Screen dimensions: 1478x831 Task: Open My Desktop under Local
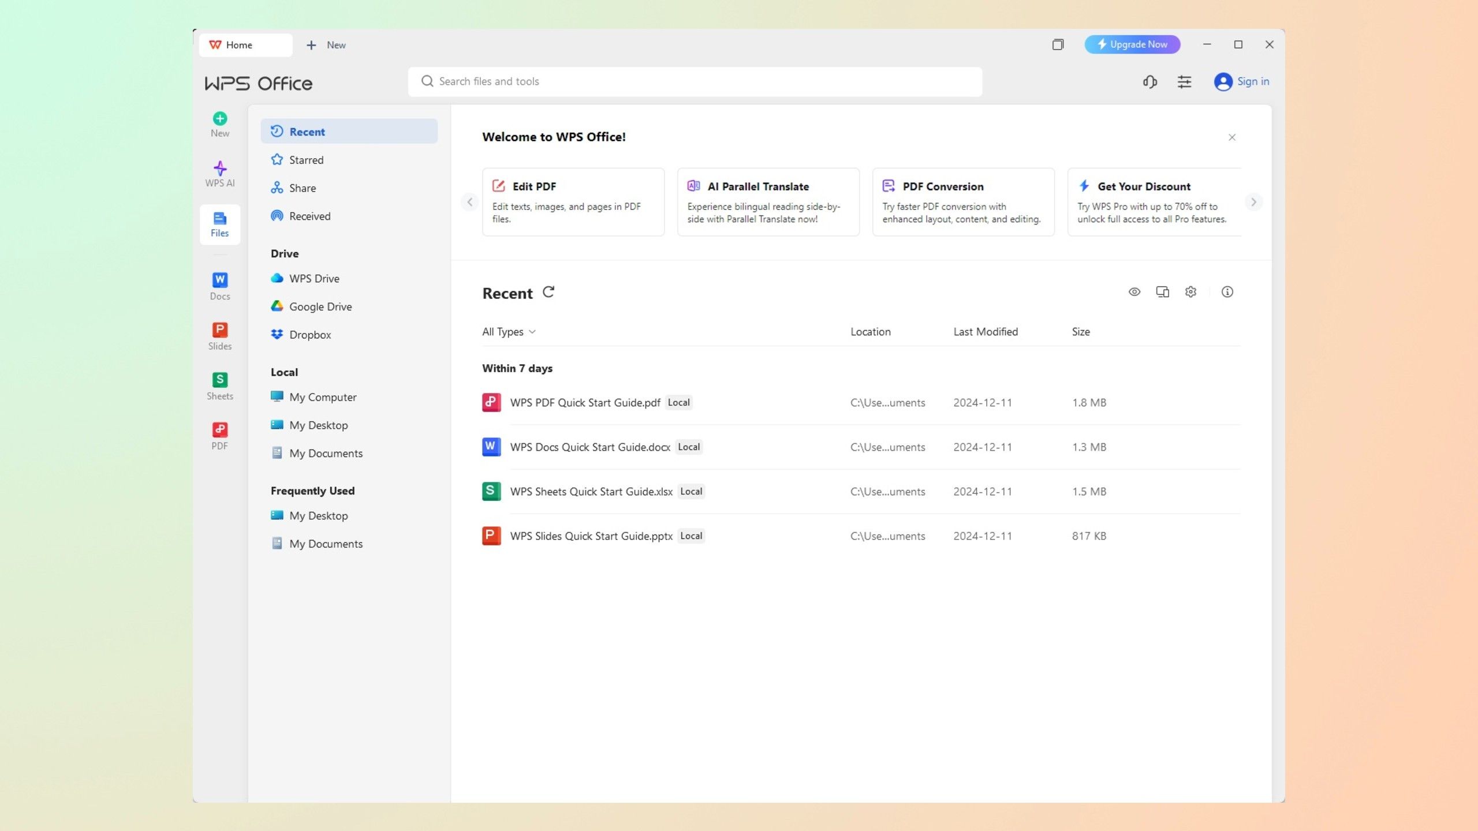pyautogui.click(x=349, y=425)
